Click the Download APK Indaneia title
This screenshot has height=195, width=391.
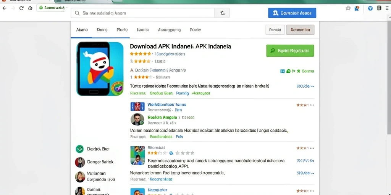(x=181, y=46)
